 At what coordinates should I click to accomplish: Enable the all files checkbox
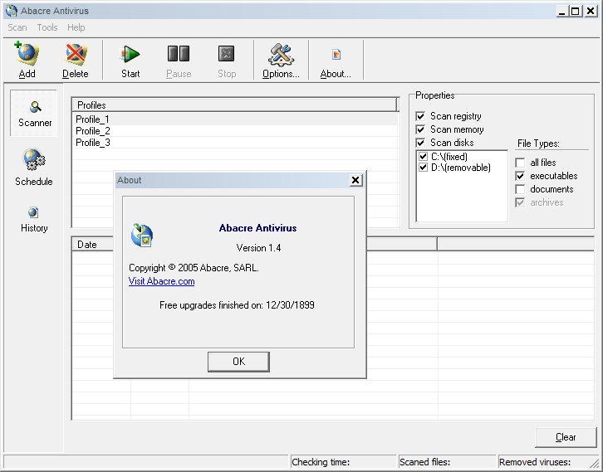(x=521, y=163)
